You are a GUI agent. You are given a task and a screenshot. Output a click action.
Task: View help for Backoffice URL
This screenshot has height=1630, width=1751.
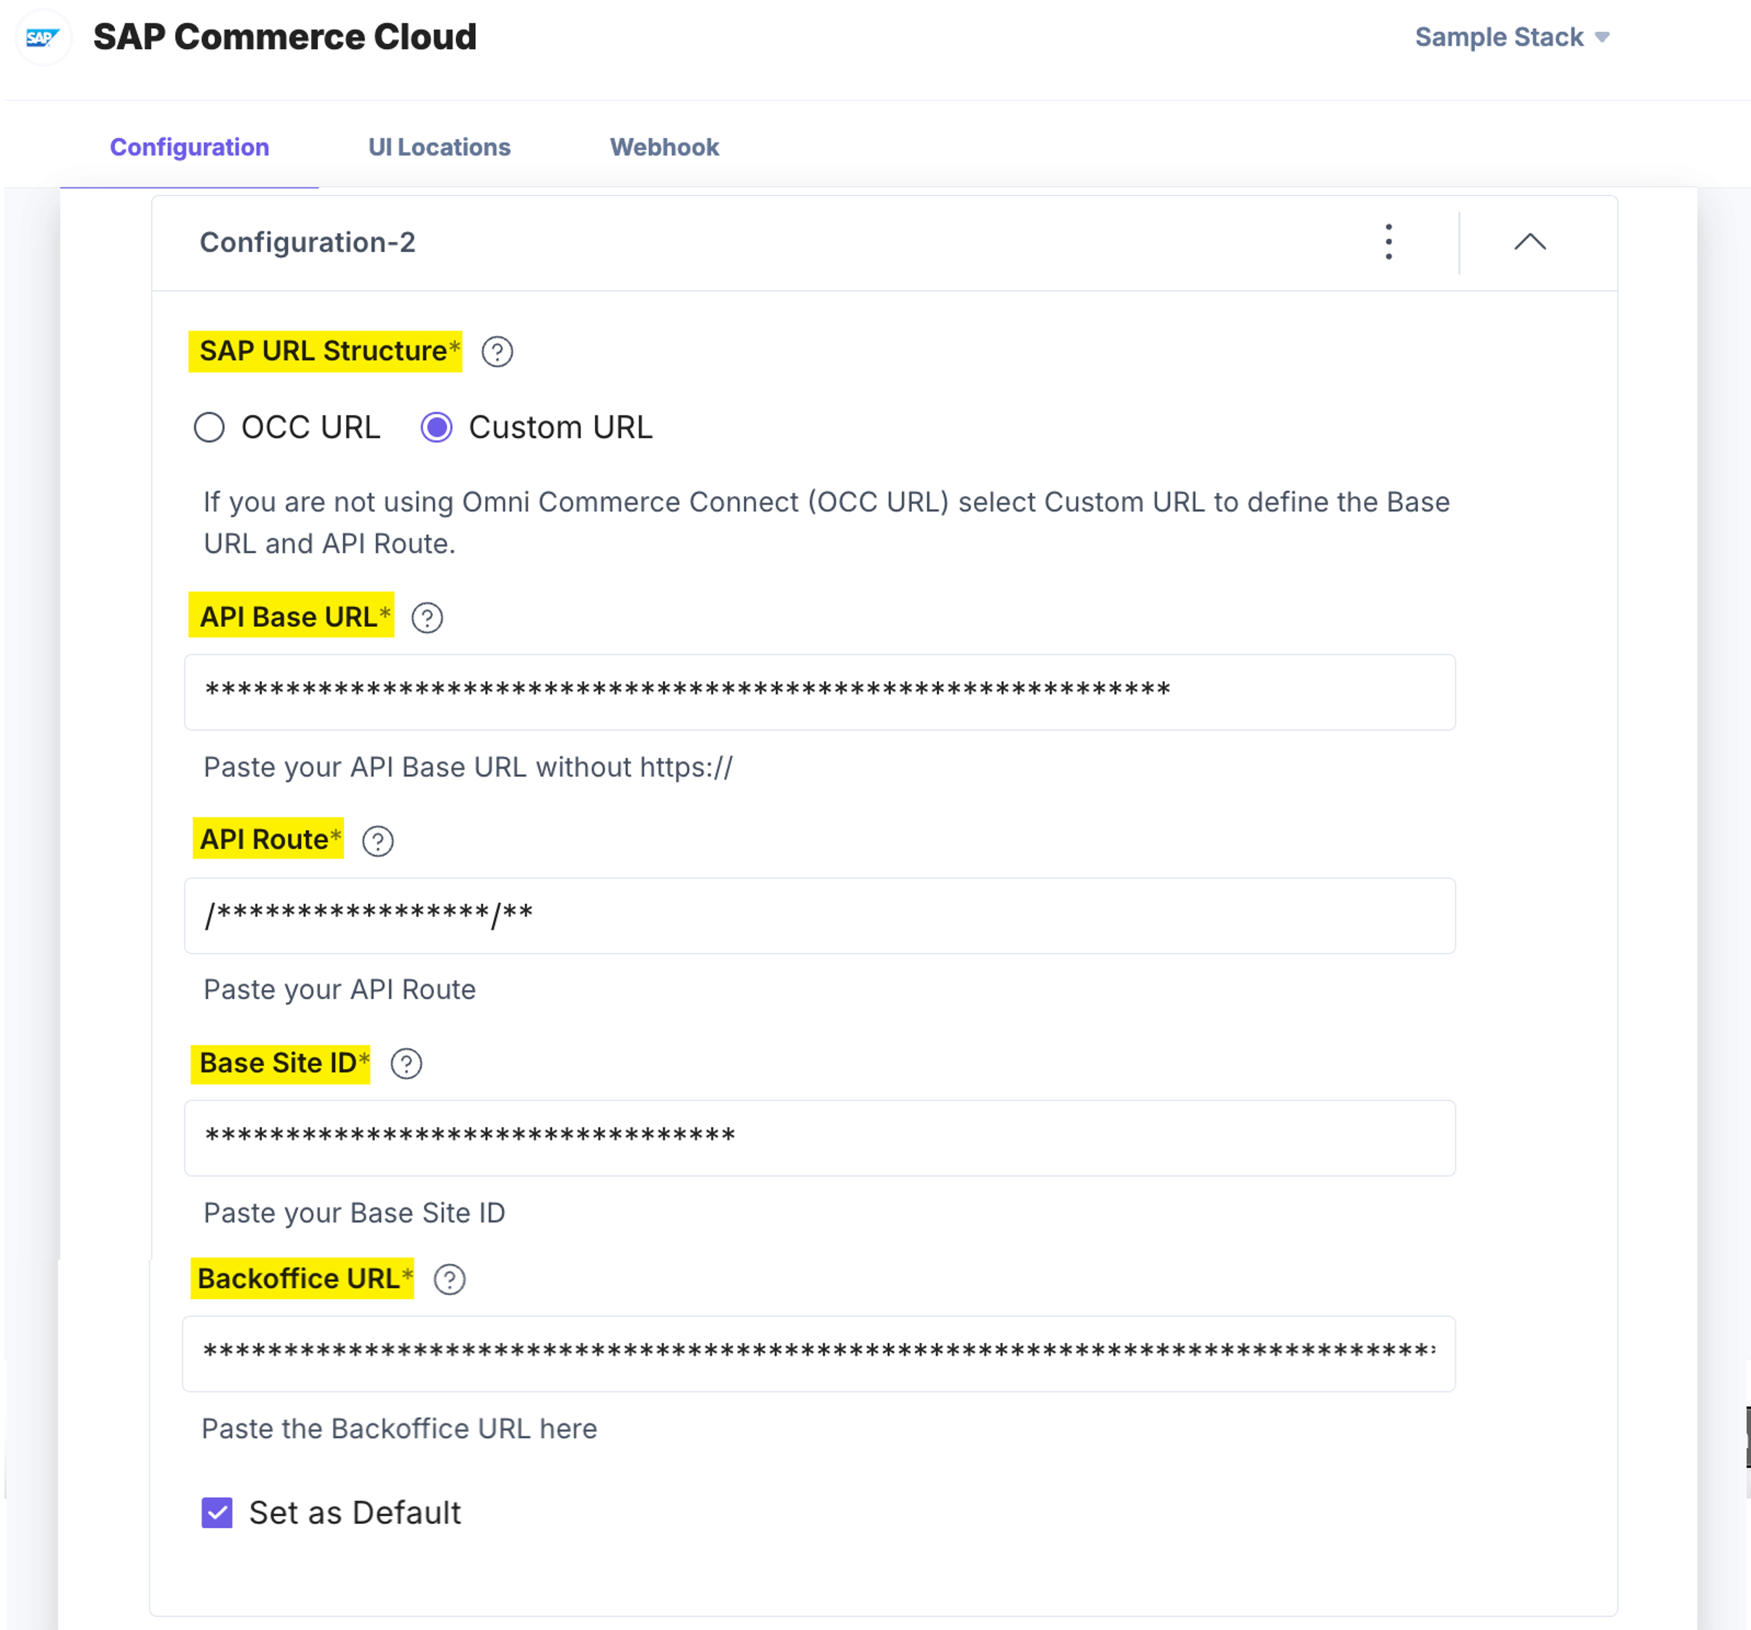pos(449,1279)
